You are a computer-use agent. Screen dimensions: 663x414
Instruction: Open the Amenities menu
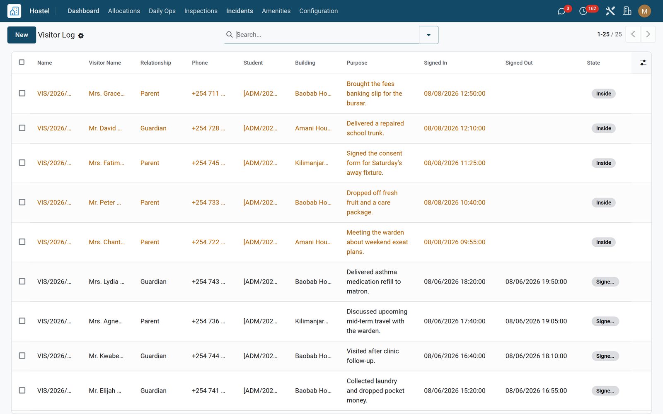point(276,11)
